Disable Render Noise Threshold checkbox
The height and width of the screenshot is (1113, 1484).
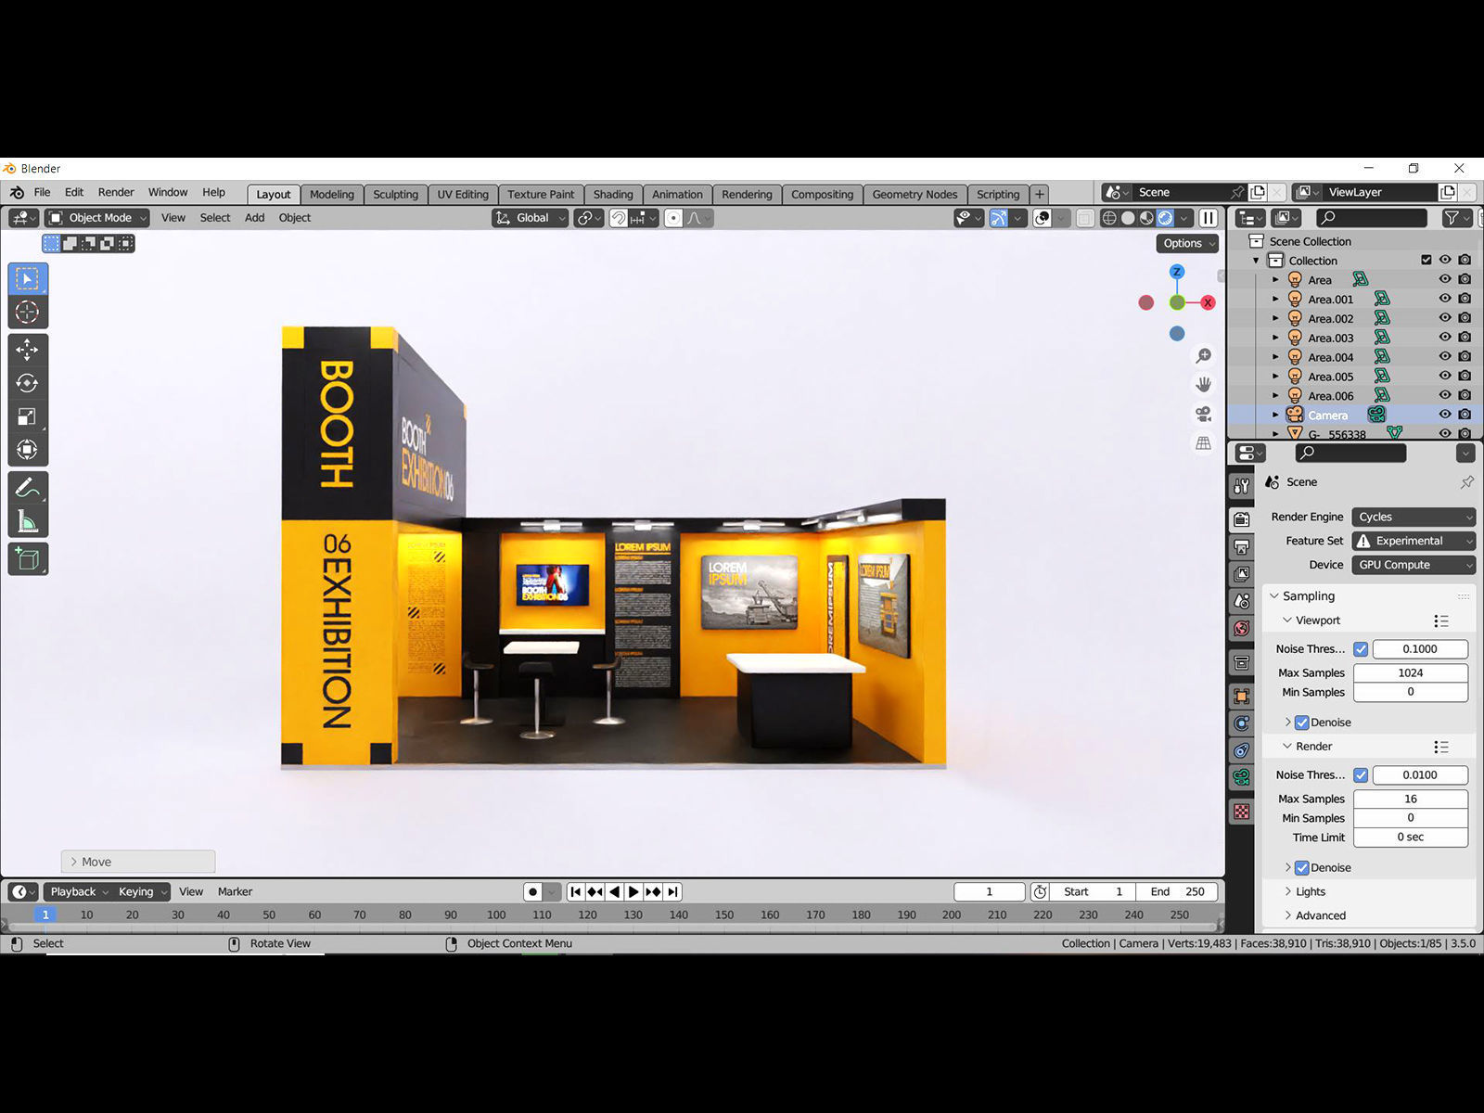(1361, 775)
